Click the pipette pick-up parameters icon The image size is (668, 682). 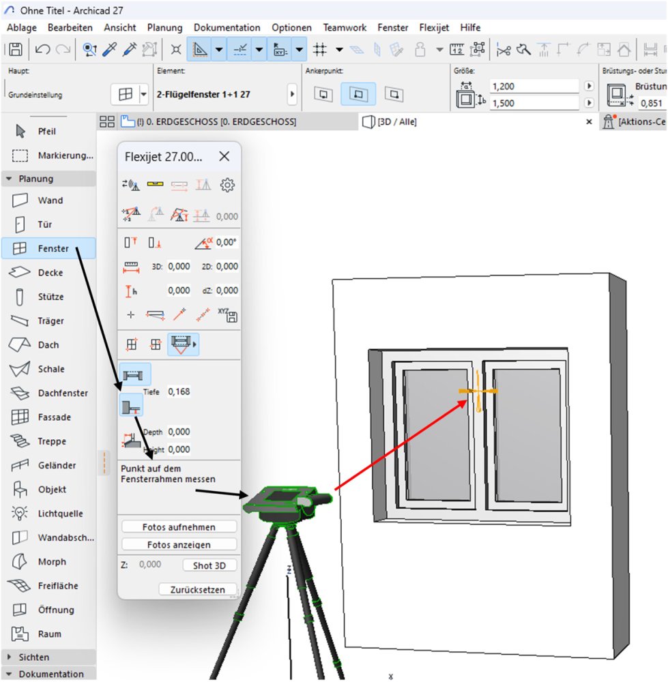(109, 49)
